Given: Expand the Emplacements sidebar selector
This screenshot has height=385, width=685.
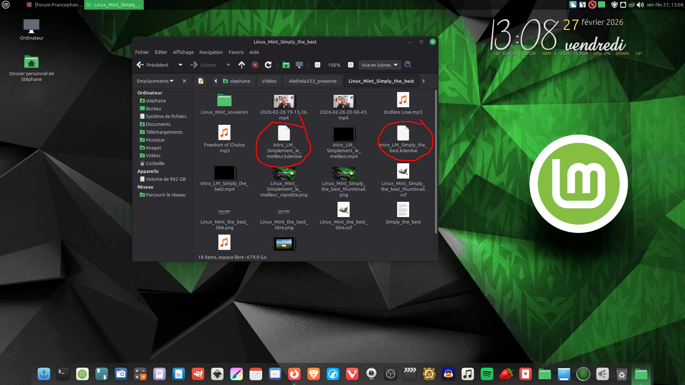Looking at the screenshot, I should [x=155, y=81].
